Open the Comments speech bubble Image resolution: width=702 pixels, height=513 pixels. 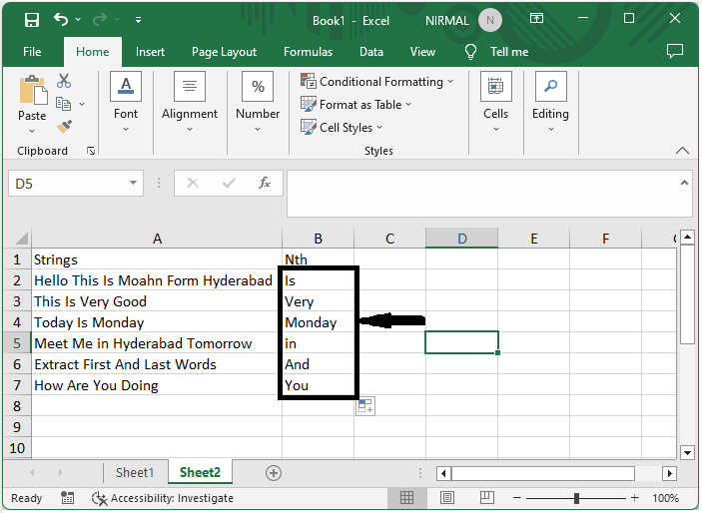(x=675, y=51)
